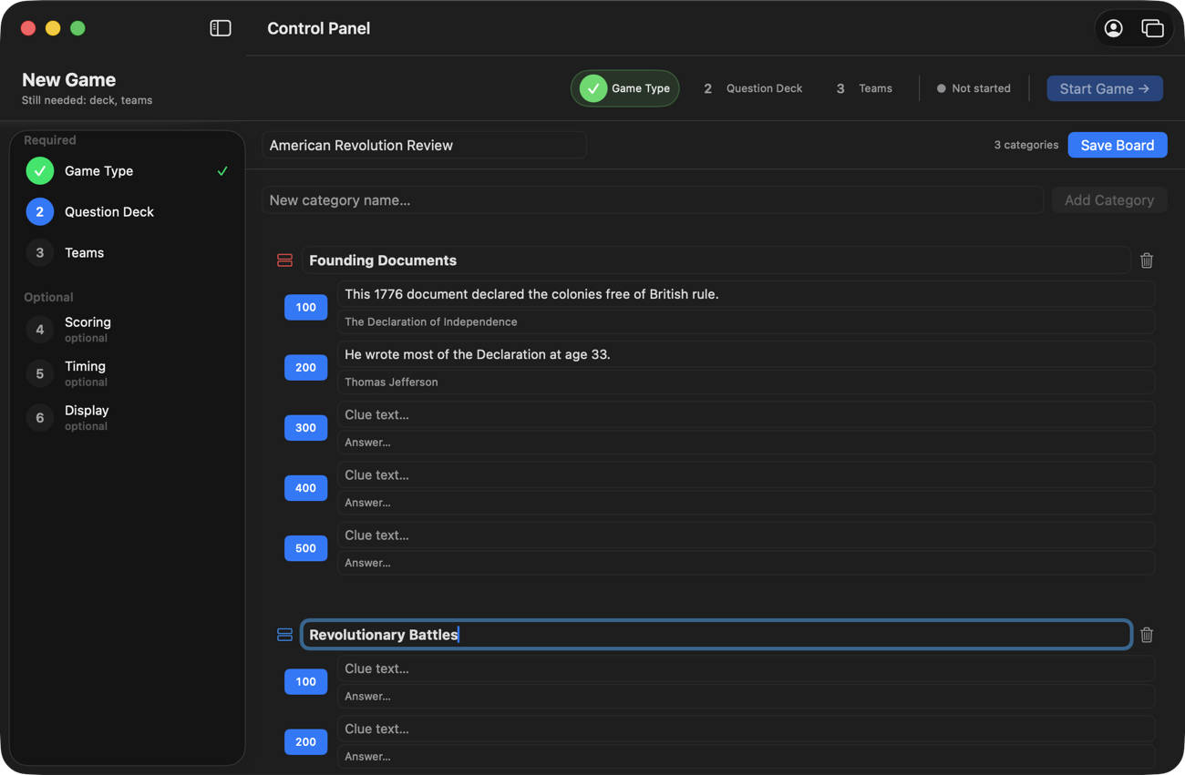Click the Game Type row checkmark
Image resolution: width=1185 pixels, height=775 pixels.
pos(222,171)
